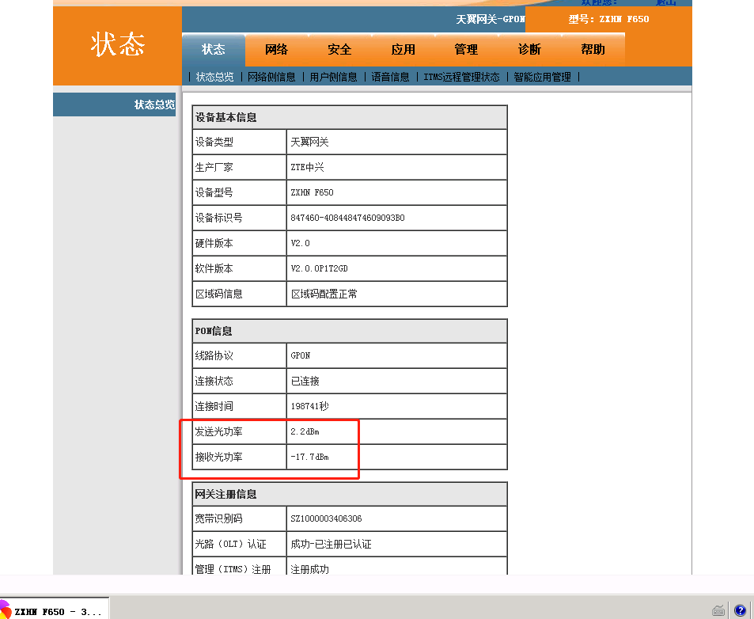
Task: Click the 帮助 tab
Action: click(x=593, y=49)
